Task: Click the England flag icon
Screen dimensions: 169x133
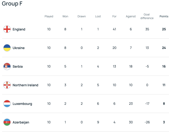Action: tap(7, 29)
